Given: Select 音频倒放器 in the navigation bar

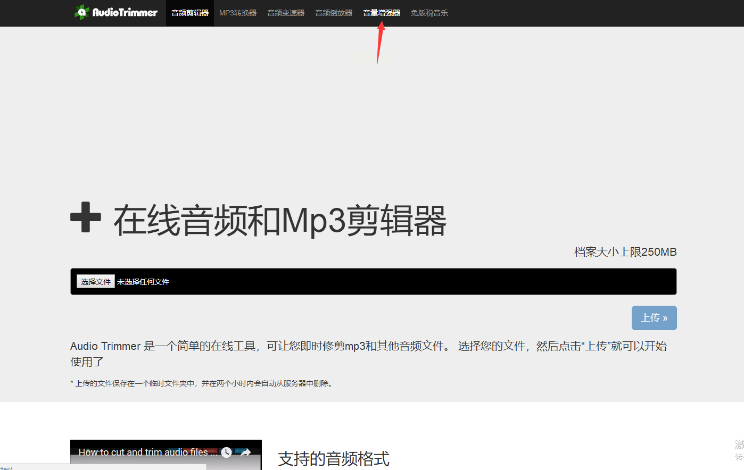Looking at the screenshot, I should 334,13.
